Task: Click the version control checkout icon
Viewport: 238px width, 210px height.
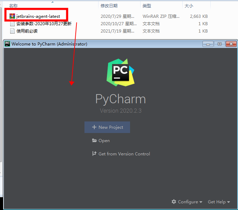Action: [94, 154]
